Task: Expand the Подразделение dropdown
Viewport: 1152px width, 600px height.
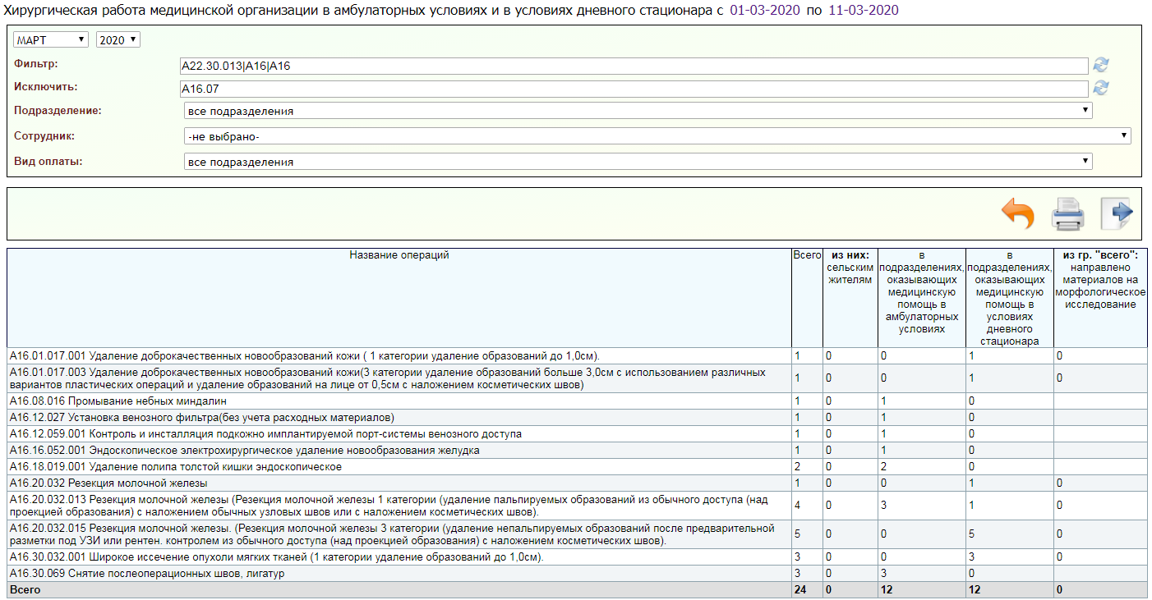Action: point(638,111)
